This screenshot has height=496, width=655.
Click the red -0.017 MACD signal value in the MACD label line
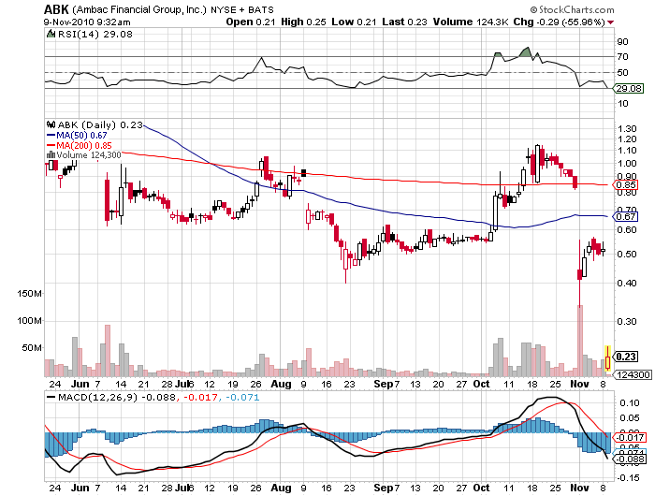point(200,397)
